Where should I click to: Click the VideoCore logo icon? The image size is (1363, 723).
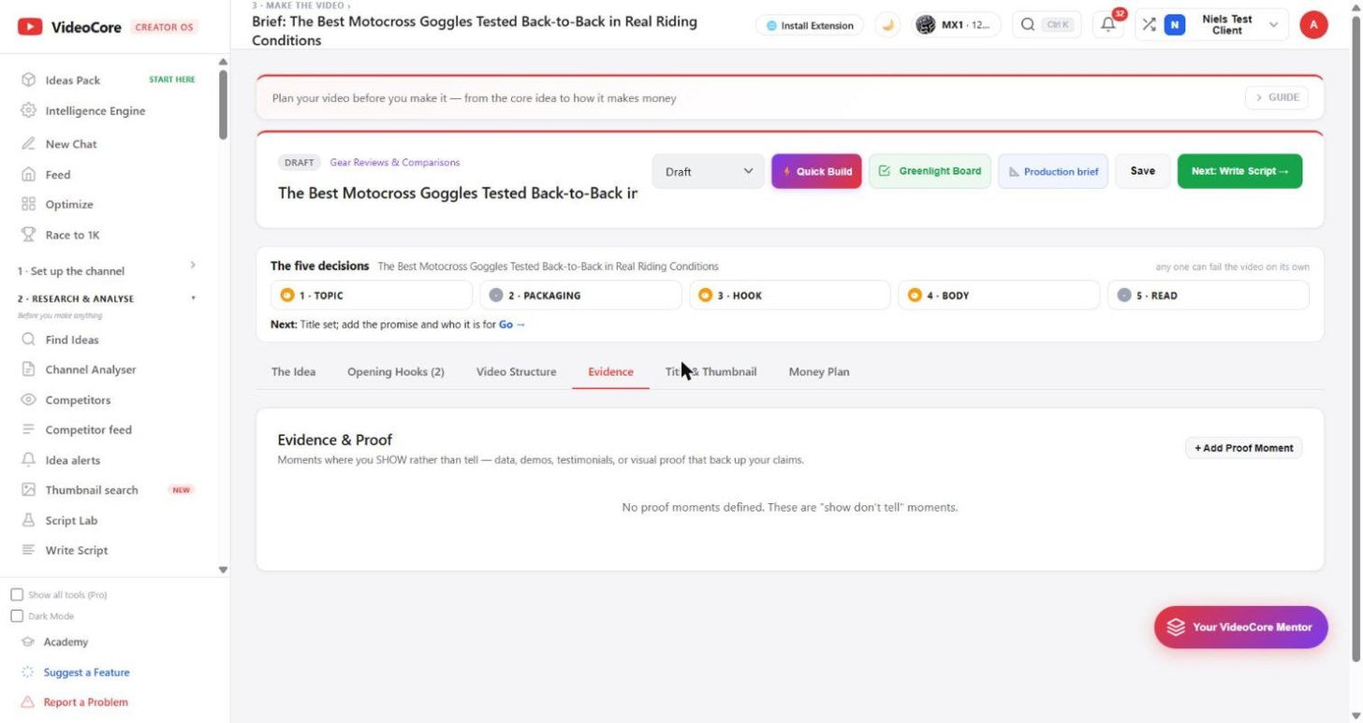[x=30, y=27]
